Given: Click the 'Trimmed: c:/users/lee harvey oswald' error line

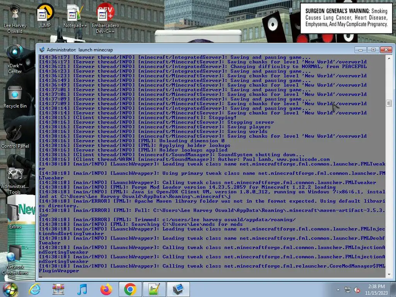Looking at the screenshot, I should point(167,220).
